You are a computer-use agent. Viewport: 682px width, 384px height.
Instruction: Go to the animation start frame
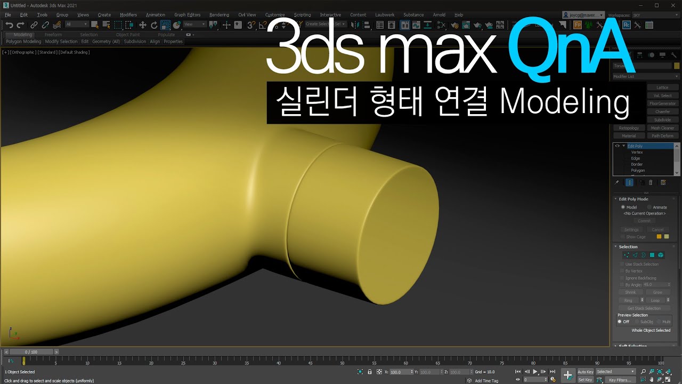pos(518,372)
